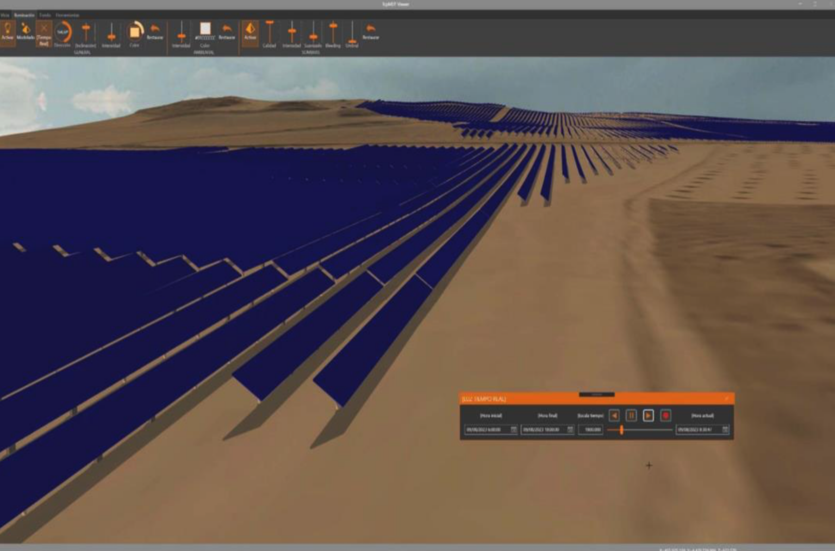
Task: Open the Hora actual calendar picker
Action: click(x=724, y=430)
